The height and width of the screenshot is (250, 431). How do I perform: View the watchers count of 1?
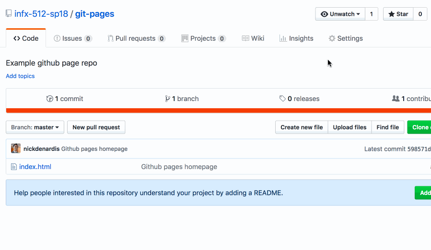[372, 14]
